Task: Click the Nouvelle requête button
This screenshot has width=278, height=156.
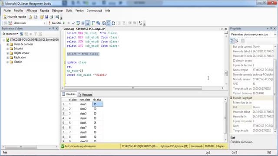Action: click(x=15, y=17)
